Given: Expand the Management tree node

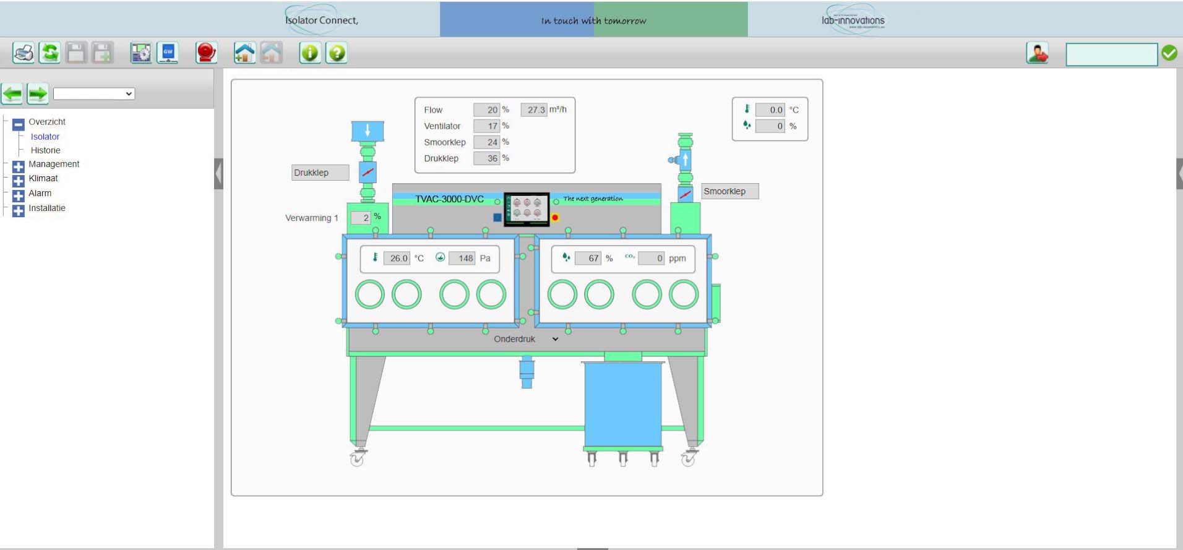Looking at the screenshot, I should pos(19,166).
